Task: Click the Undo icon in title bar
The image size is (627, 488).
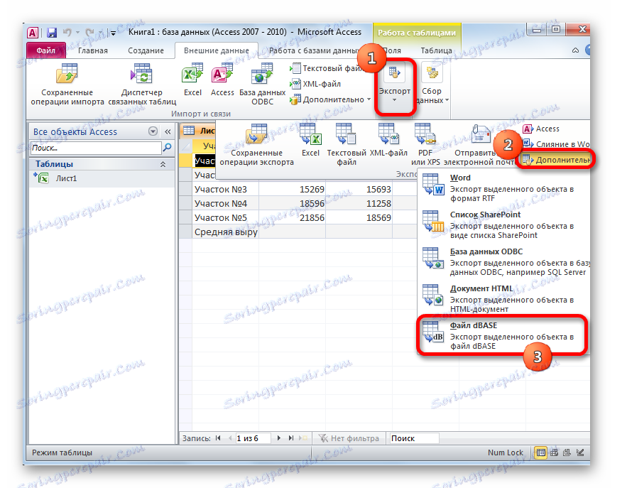Action: click(x=67, y=33)
